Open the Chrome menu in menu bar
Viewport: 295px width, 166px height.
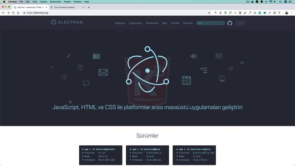coord(12,2)
